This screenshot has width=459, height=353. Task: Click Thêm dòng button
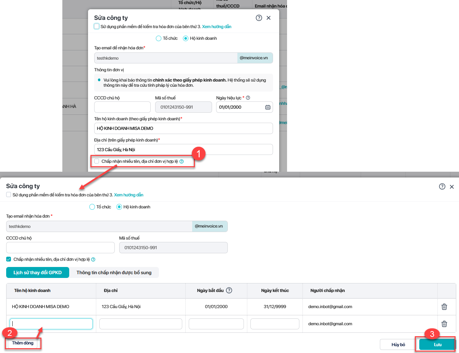pos(23,343)
